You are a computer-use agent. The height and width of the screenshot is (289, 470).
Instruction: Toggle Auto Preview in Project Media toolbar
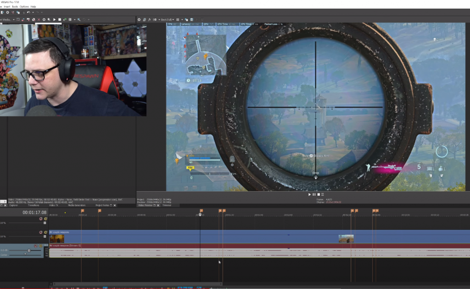[65, 19]
